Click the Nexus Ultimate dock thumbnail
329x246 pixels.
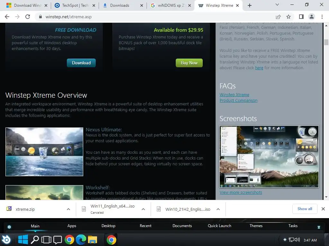[x=44, y=152]
